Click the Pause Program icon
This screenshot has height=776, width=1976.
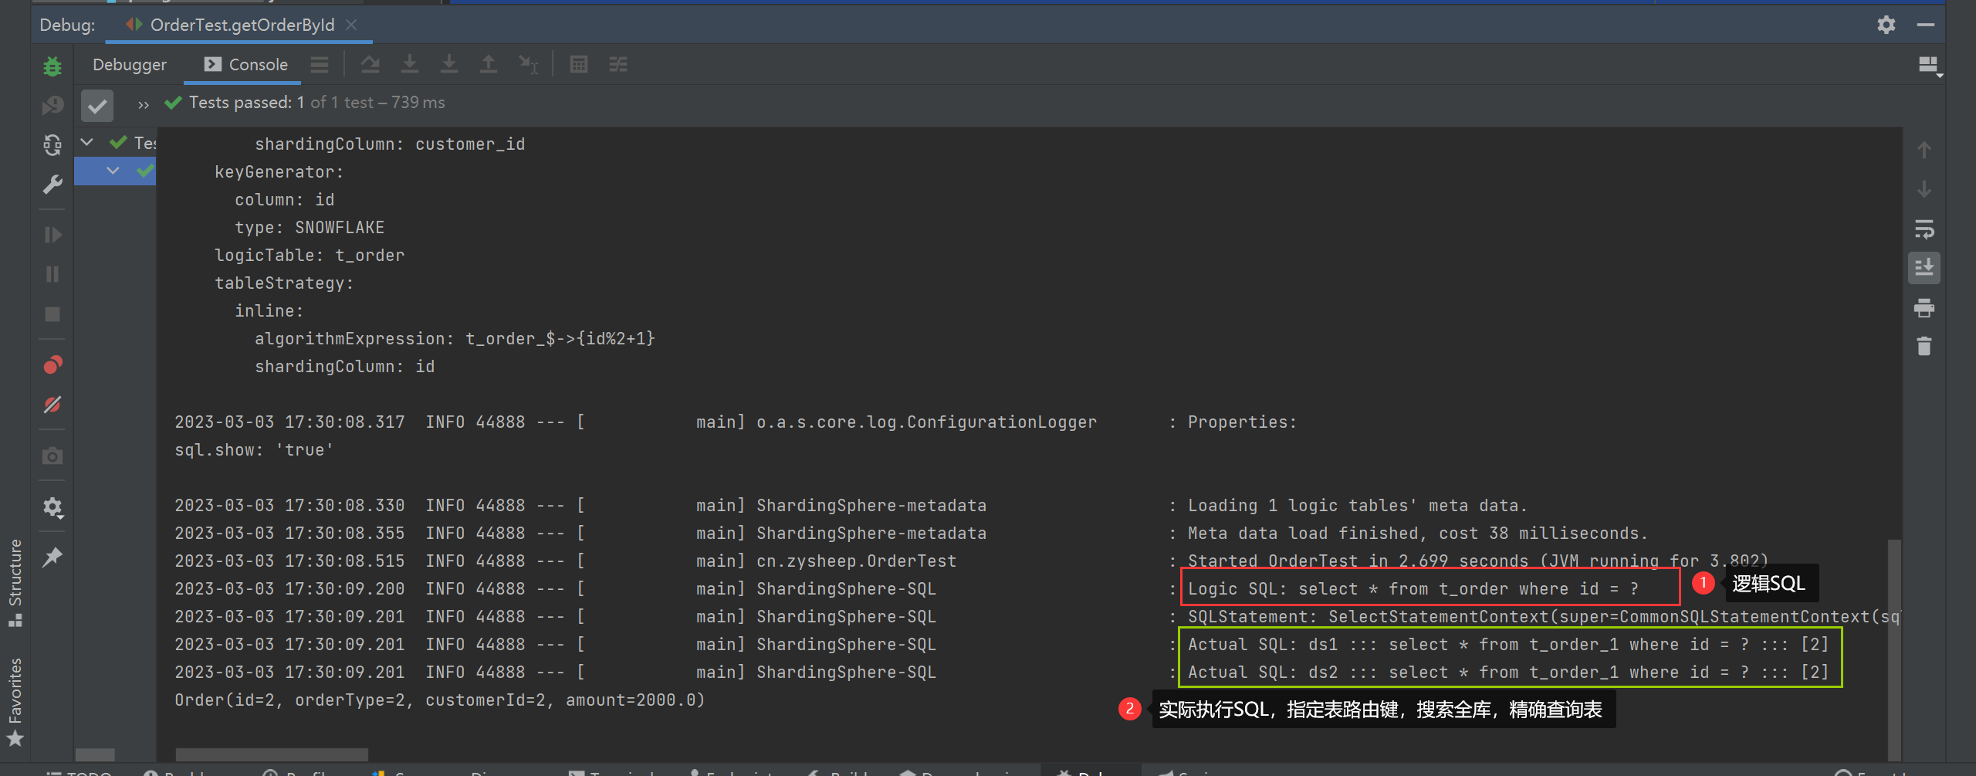[x=52, y=274]
